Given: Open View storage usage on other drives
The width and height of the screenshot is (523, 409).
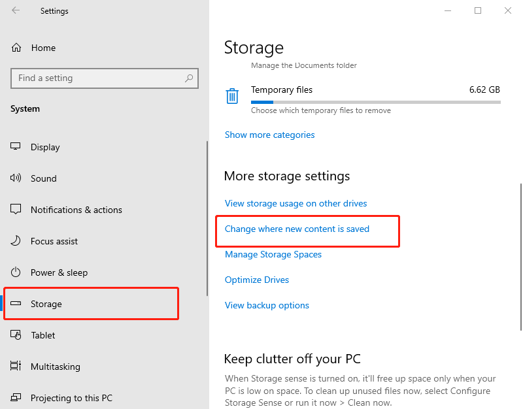Looking at the screenshot, I should point(295,203).
